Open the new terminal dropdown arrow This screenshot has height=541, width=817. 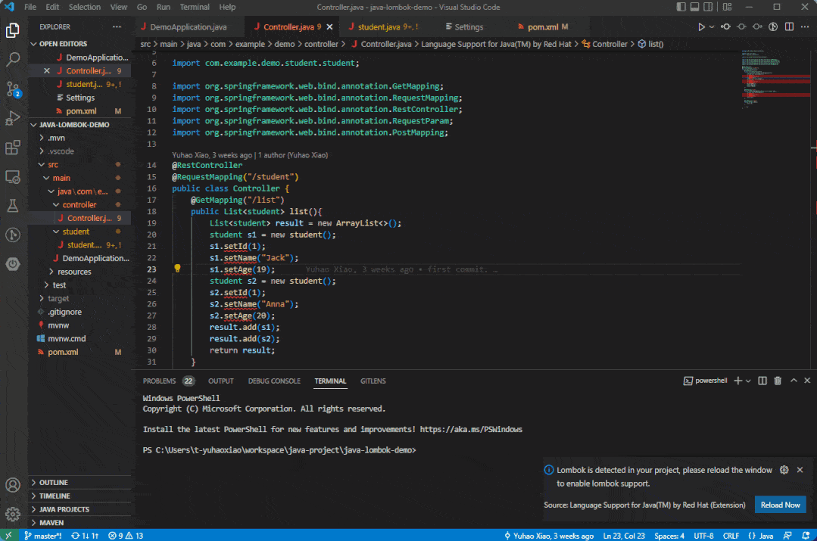pyautogui.click(x=748, y=381)
